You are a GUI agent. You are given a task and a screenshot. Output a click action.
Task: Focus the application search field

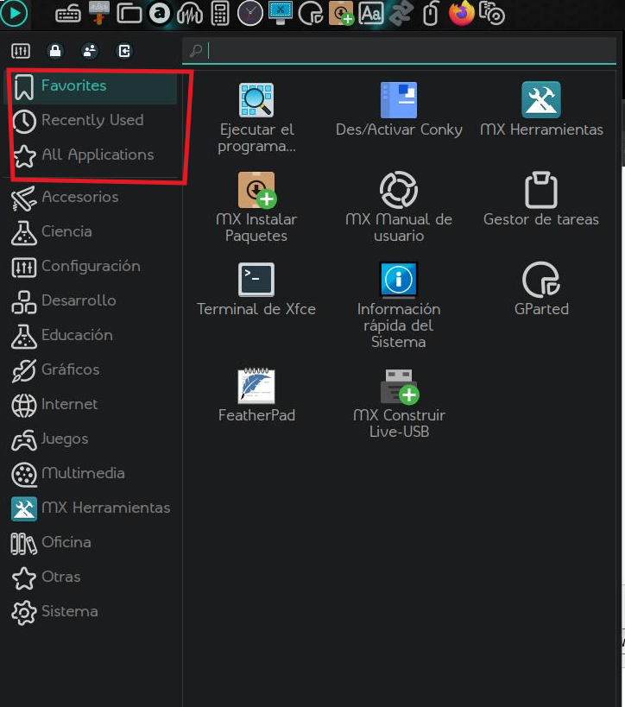click(399, 50)
